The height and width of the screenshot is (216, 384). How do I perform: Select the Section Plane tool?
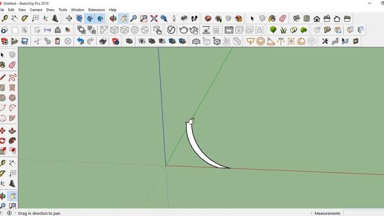click(69, 19)
